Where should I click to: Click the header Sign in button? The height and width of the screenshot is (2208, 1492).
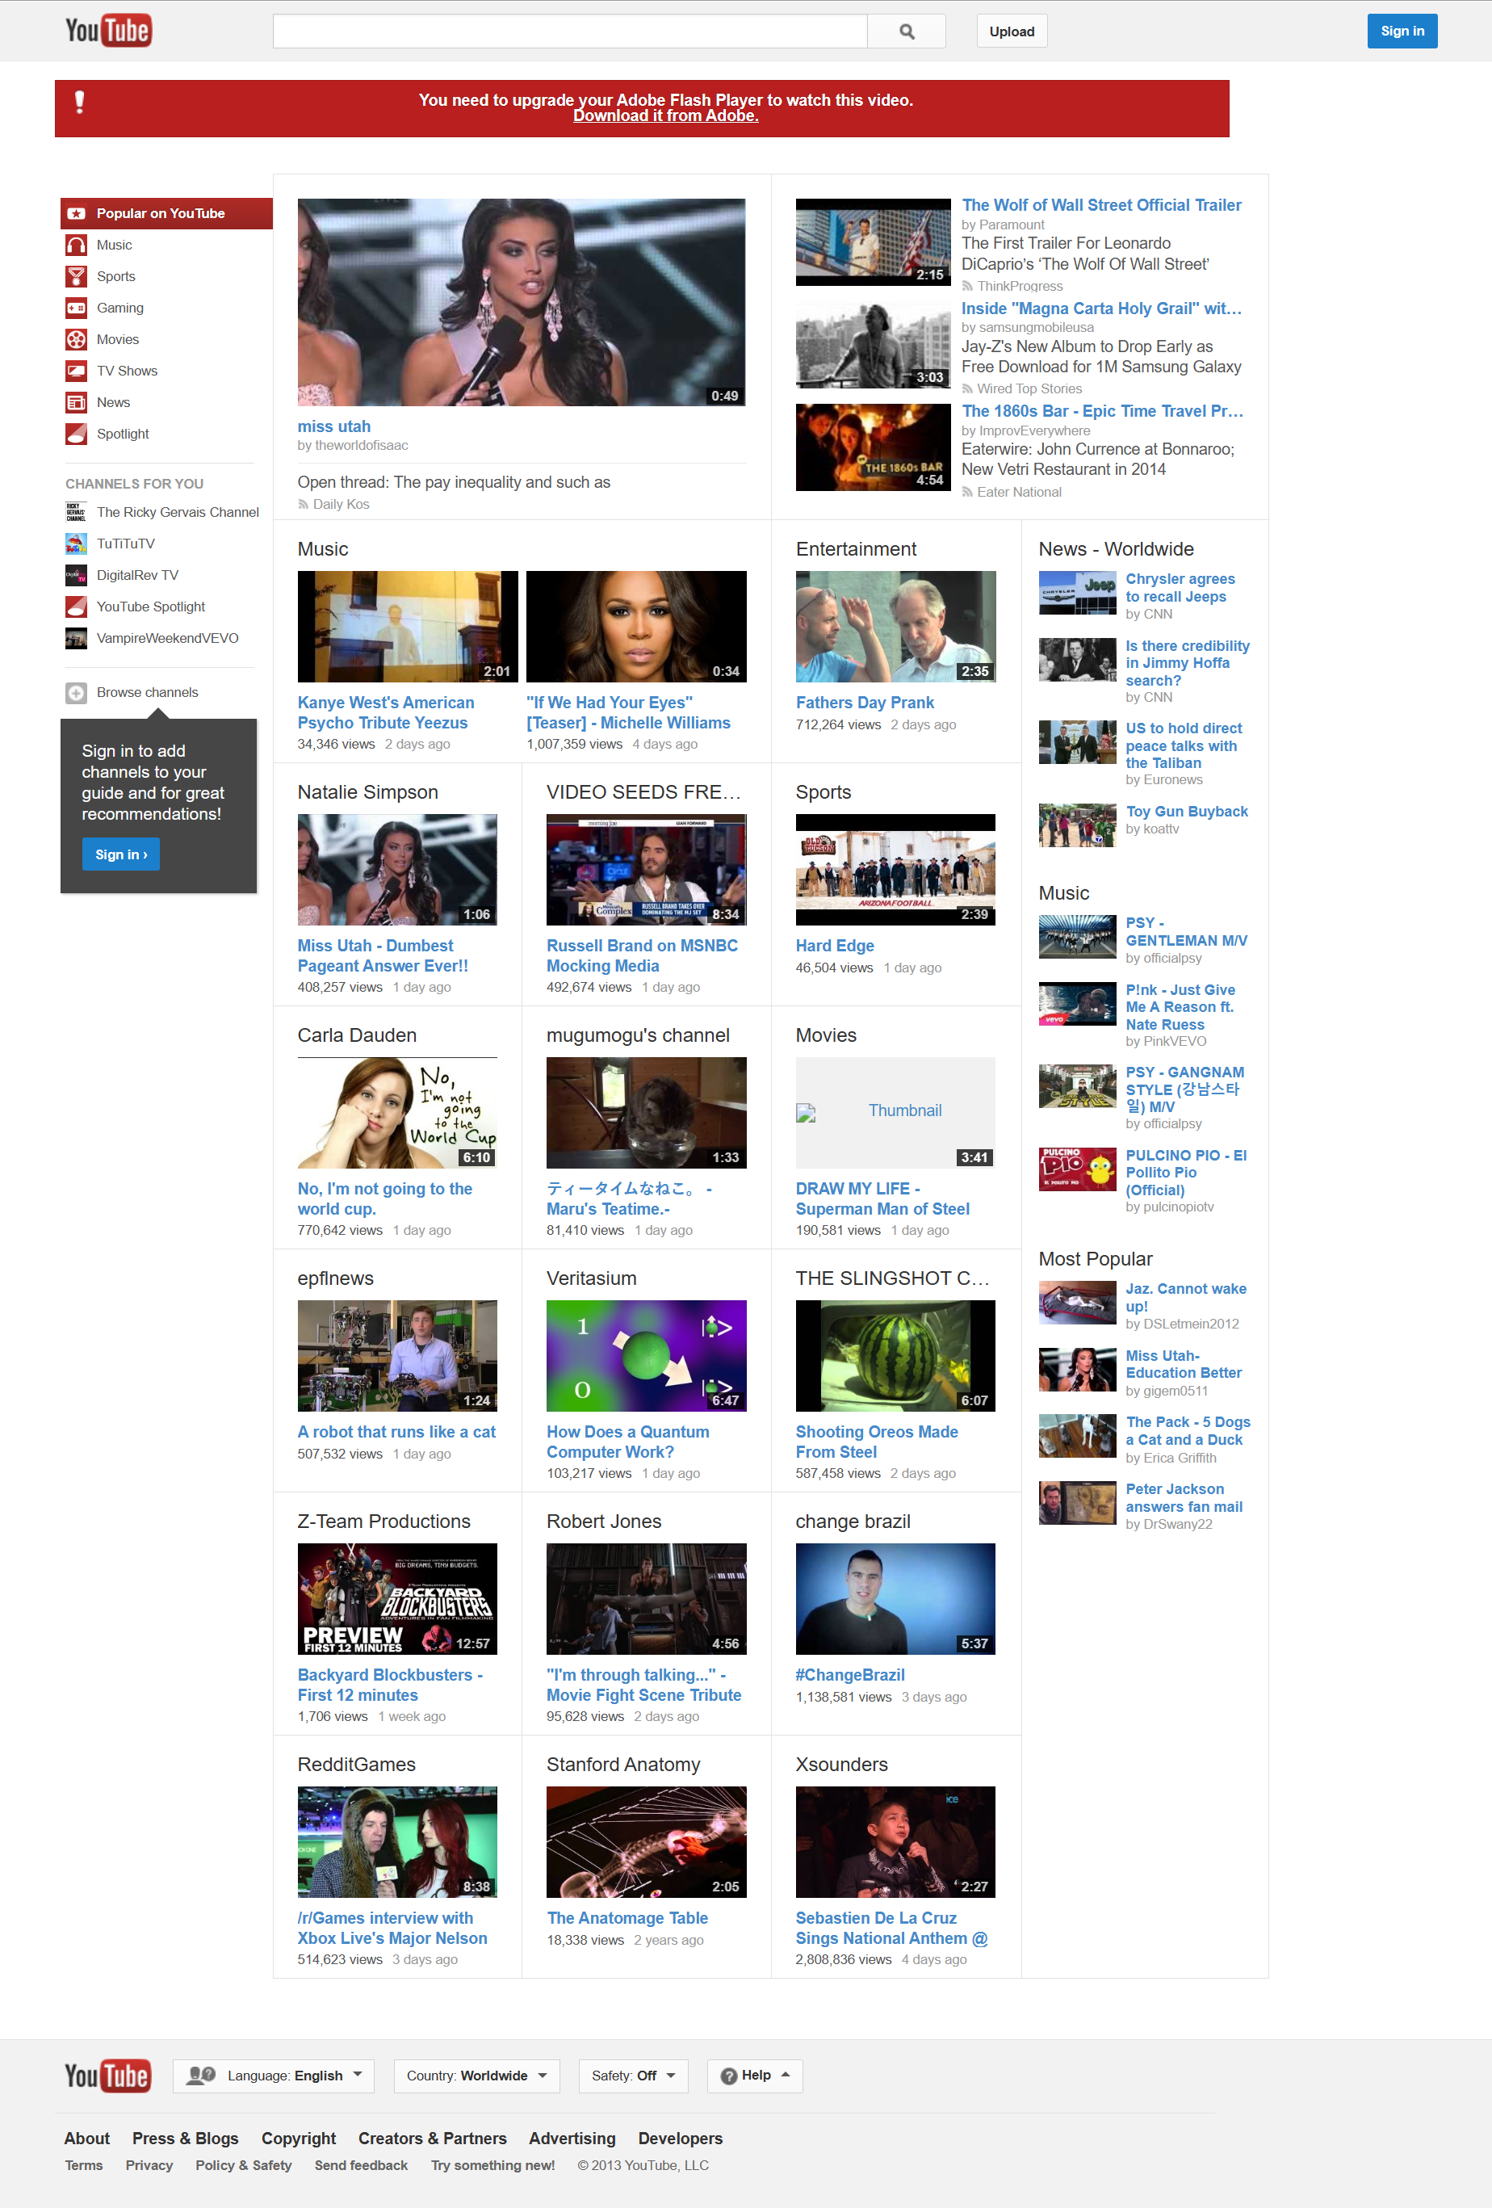pyautogui.click(x=1402, y=31)
